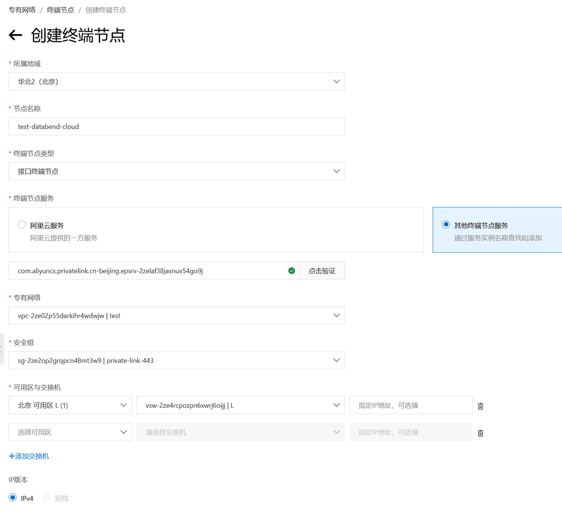Screen dimensions: 562x518
Task: Select the 其他终端节点服务 radio option
Action: pos(446,225)
